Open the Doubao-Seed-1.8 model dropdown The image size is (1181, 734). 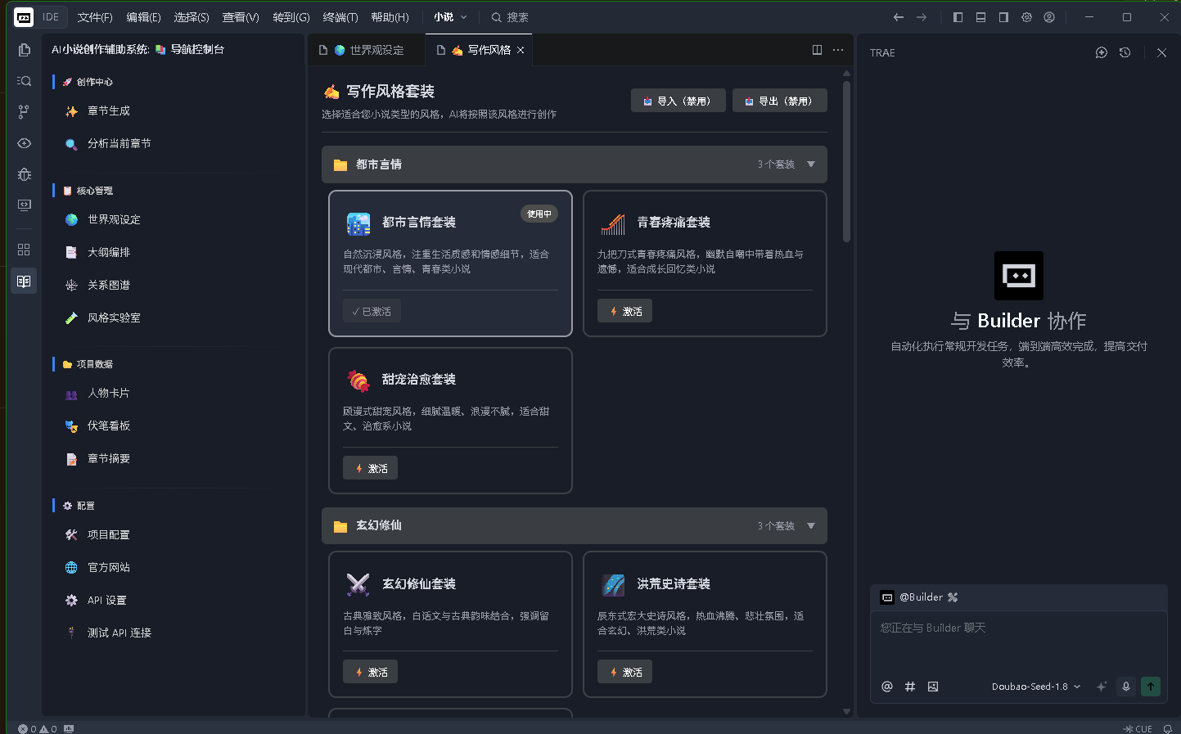[1035, 687]
